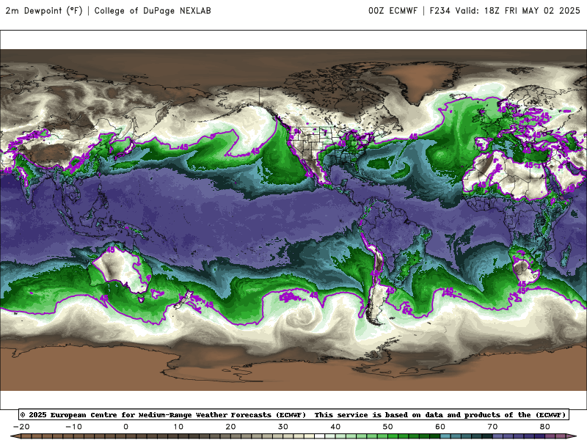Image resolution: width=587 pixels, height=440 pixels.
Task: Click the "-10" color scale label
Action: (73, 427)
